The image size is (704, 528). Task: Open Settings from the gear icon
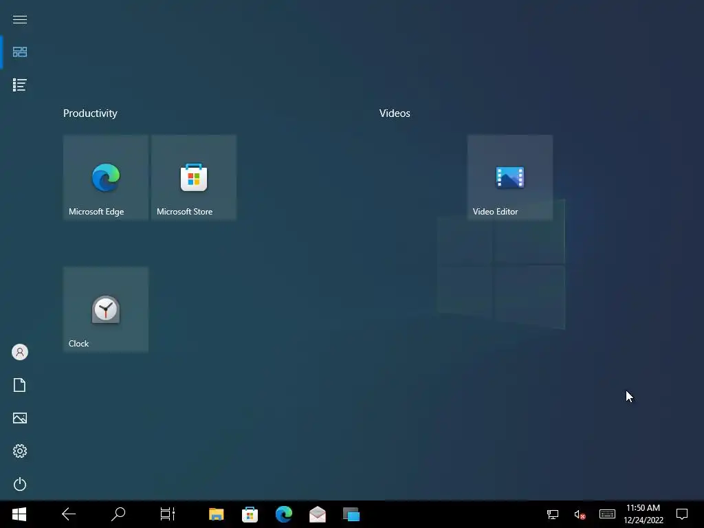point(20,451)
